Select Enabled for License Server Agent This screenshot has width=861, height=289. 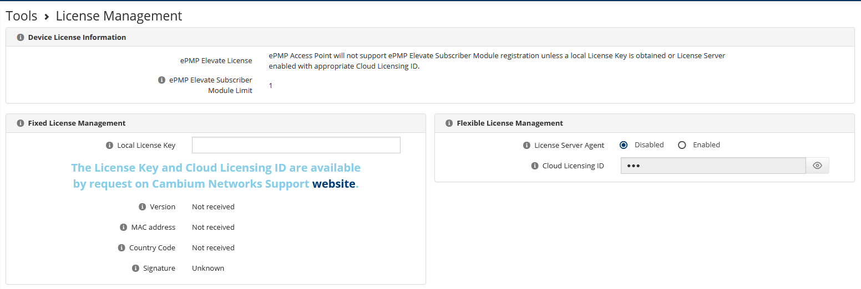coord(682,145)
